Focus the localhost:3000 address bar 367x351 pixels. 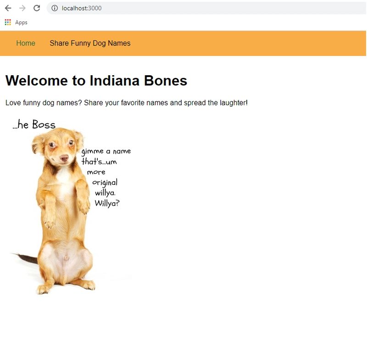click(206, 8)
